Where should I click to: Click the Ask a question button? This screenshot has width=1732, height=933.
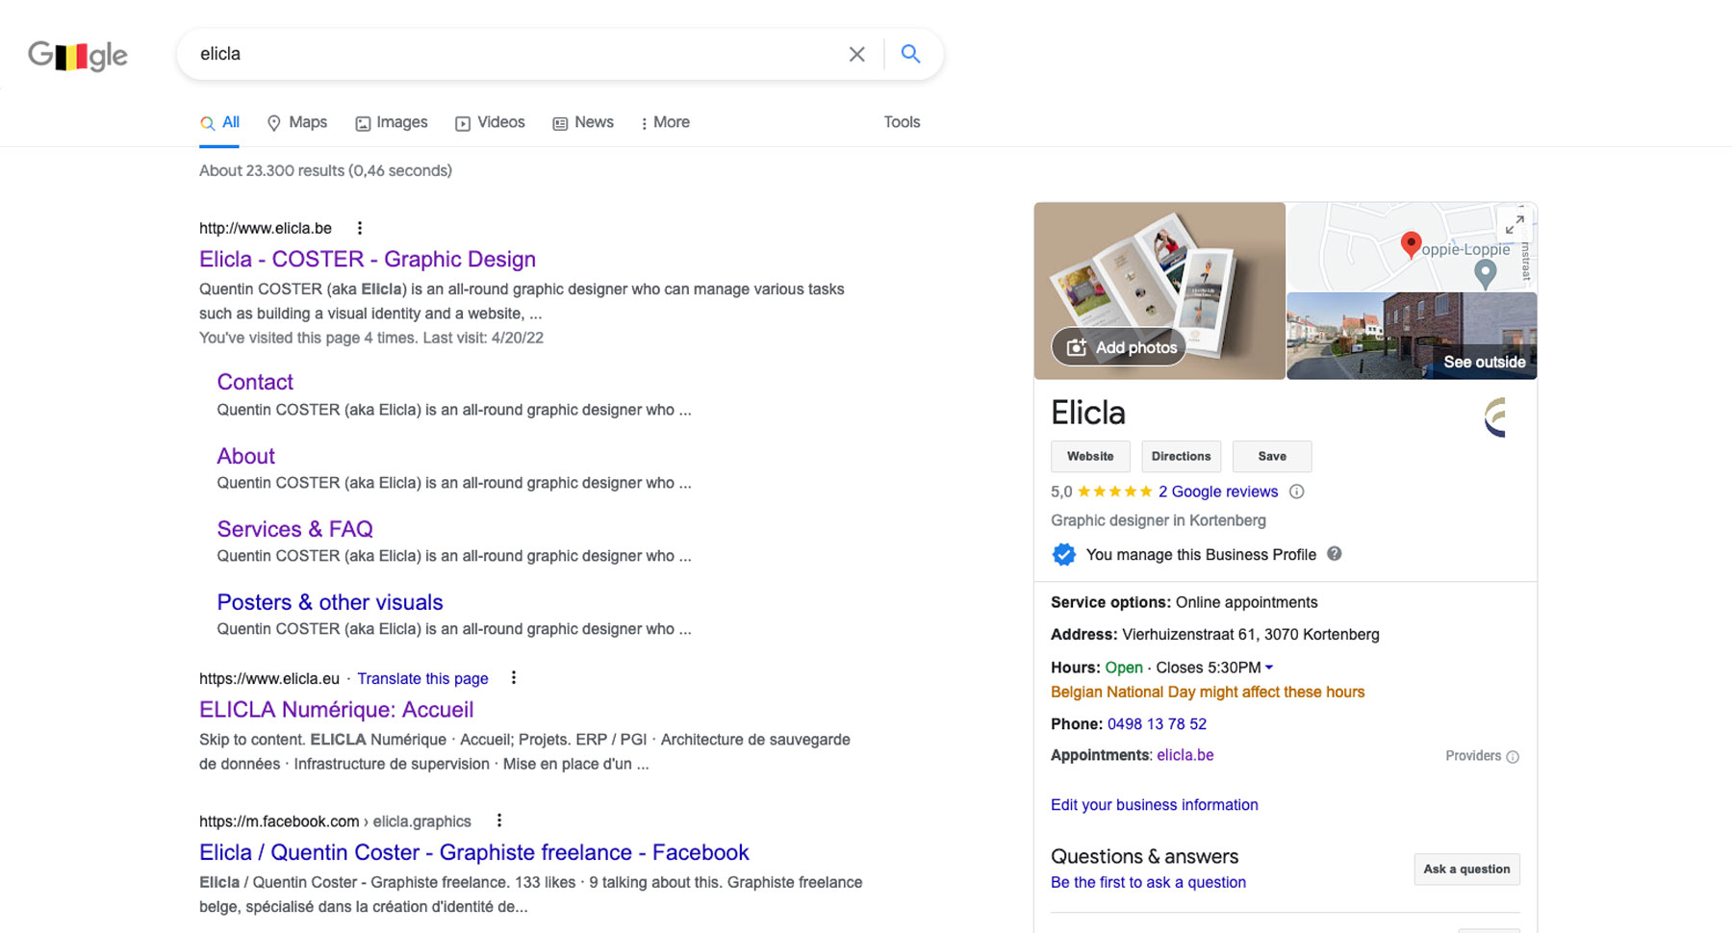click(x=1466, y=870)
